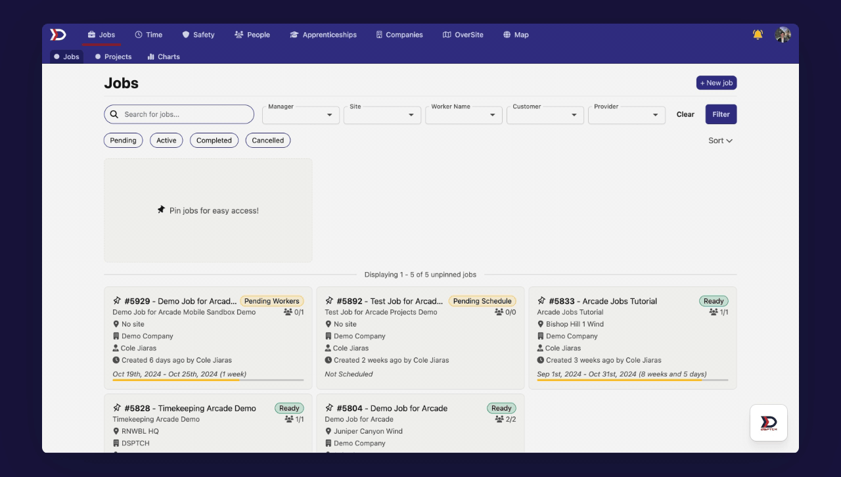Go to the Jobs top navigation item
The image size is (841, 477).
[101, 35]
